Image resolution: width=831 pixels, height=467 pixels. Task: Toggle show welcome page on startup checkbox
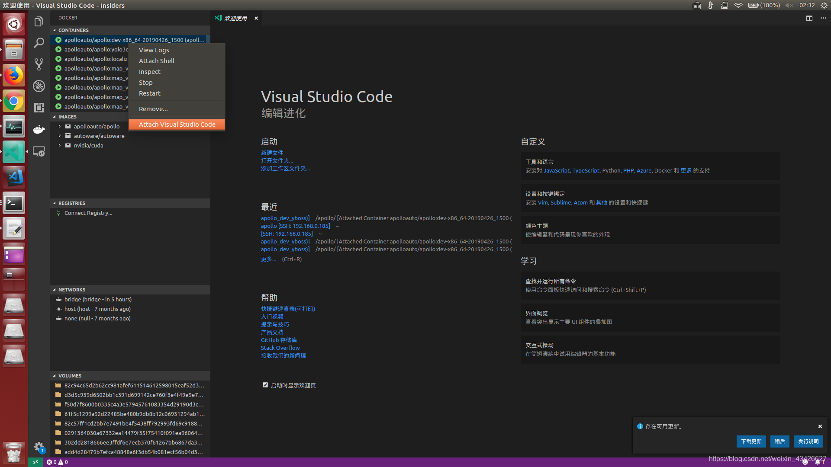pyautogui.click(x=265, y=385)
